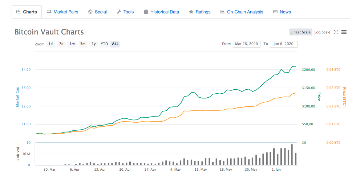Set zoom range to 1m
Image resolution: width=360 pixels, height=179 pixels.
point(72,44)
